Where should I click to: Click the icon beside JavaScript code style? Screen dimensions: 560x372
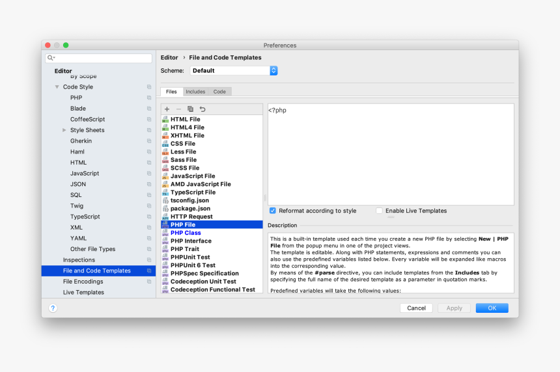point(149,174)
